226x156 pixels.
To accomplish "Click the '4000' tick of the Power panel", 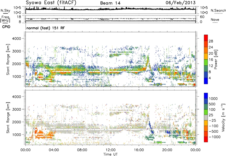I will 16,39.
